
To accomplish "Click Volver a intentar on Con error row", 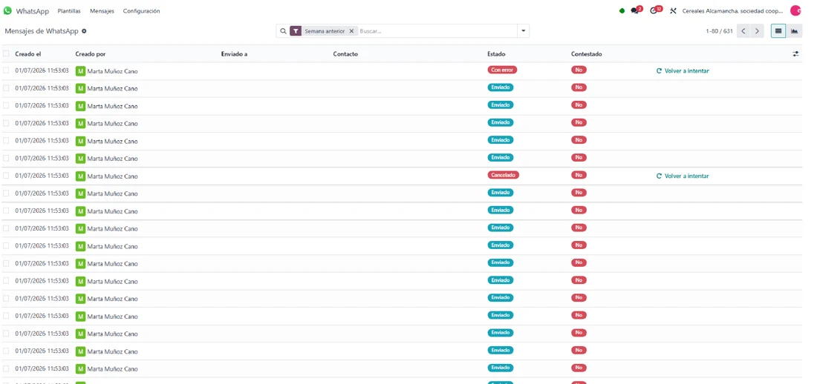I will pos(683,70).
